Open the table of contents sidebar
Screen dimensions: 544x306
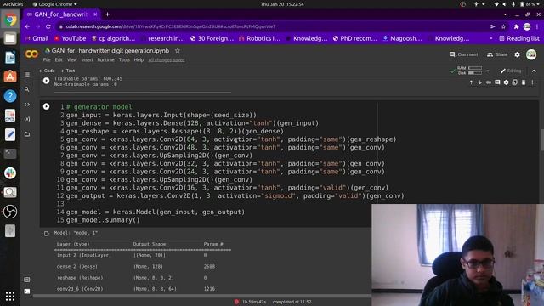point(27,74)
